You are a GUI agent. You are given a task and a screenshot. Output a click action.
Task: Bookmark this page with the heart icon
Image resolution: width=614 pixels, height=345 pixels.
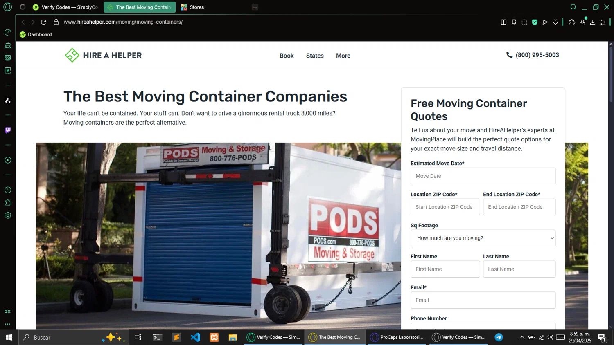point(555,22)
